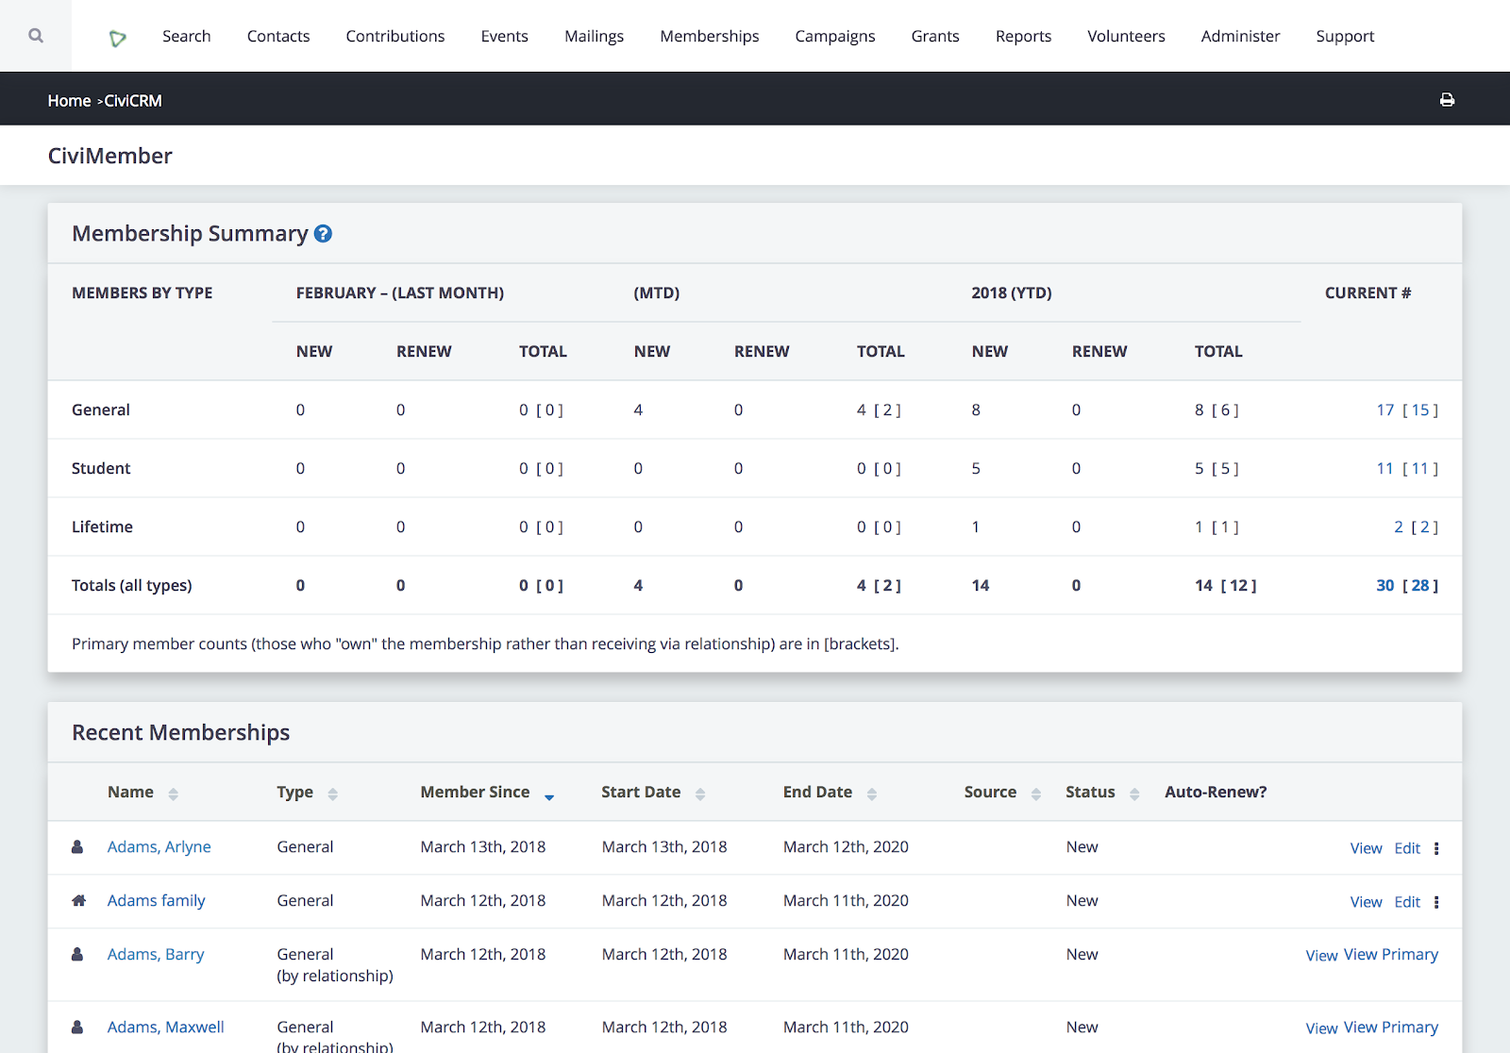Open the Events menu
The width and height of the screenshot is (1510, 1053).
pyautogui.click(x=505, y=36)
